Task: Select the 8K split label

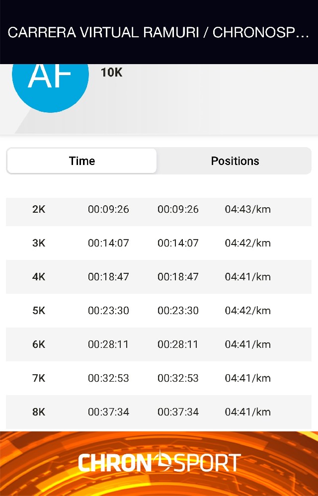Action: point(39,412)
